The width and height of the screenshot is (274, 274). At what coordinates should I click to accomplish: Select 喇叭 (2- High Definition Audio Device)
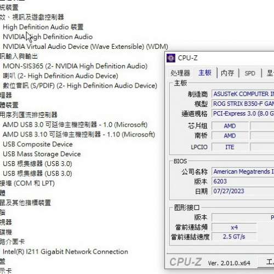pyautogui.click(x=60, y=76)
